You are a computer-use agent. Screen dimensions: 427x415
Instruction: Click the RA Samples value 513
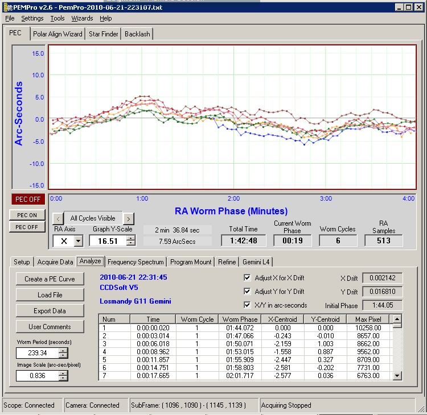[x=383, y=240]
